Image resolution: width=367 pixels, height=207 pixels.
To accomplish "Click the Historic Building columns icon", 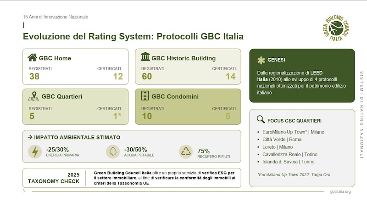I will coord(145,58).
